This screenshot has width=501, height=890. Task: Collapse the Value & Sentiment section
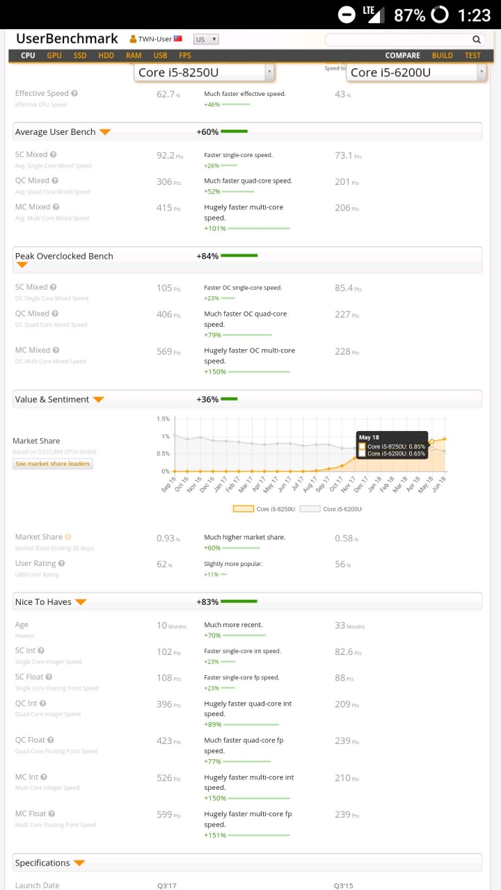click(x=99, y=400)
